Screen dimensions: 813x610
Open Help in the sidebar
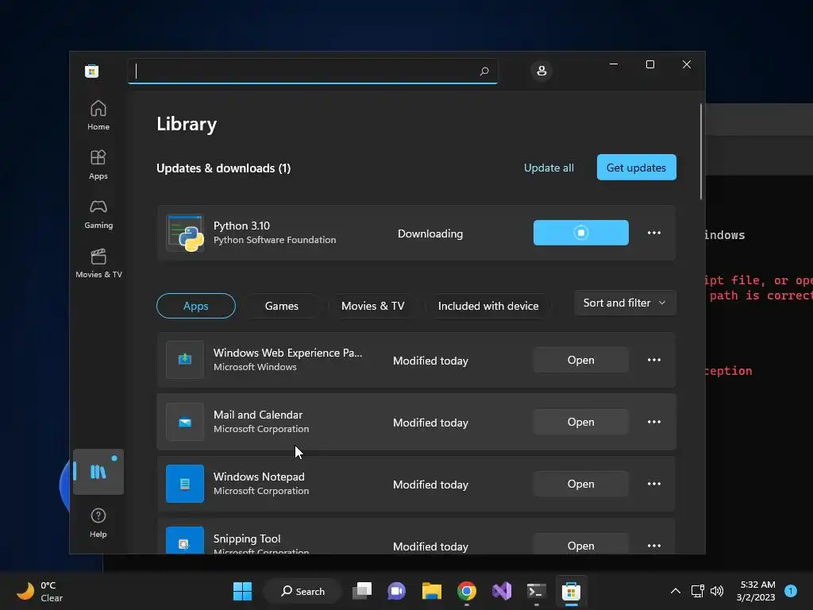click(98, 523)
